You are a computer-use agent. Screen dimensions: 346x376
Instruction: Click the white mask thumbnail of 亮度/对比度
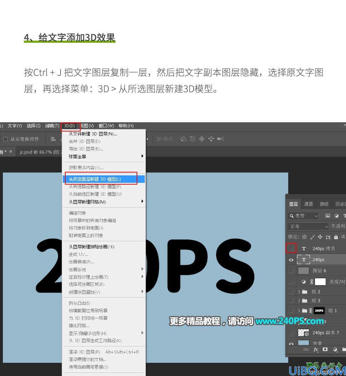pos(320,282)
